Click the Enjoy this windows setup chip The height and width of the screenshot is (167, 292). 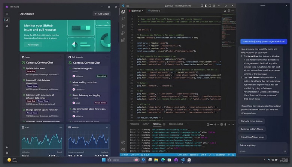pyautogui.click(x=253, y=137)
